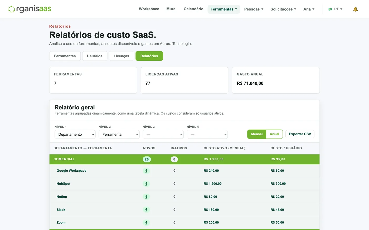Click the Slack row name
369x230 pixels.
[61, 210]
